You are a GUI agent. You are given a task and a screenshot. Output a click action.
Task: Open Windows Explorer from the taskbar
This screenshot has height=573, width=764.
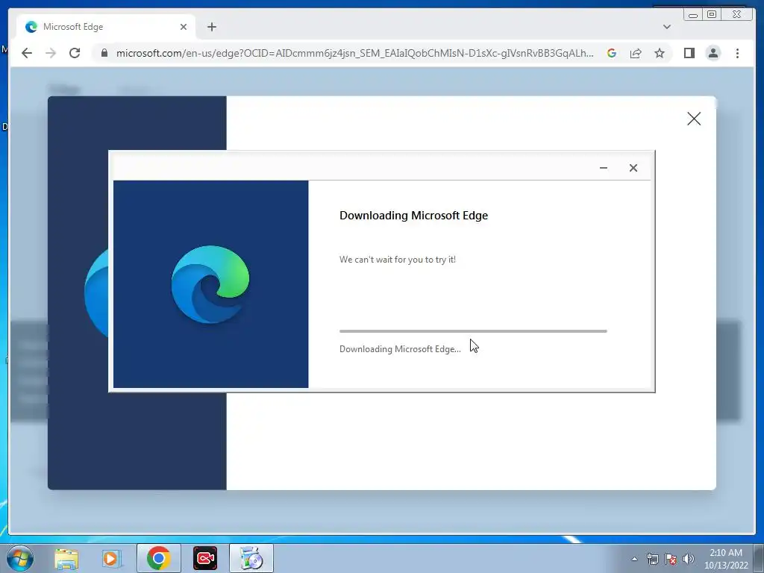(66, 558)
